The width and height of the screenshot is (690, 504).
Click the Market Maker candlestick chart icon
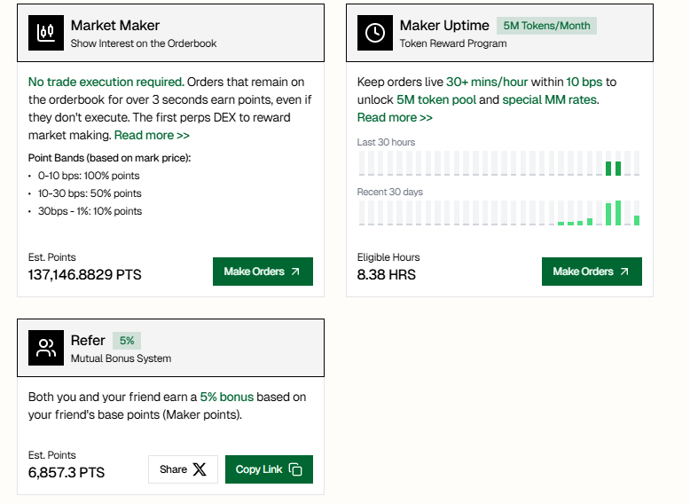coord(46,33)
